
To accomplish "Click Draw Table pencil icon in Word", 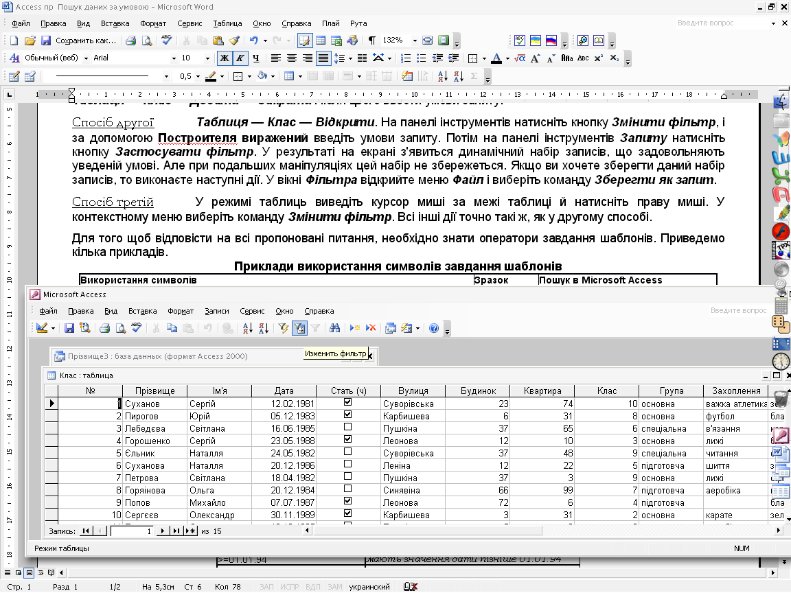I will [x=14, y=77].
